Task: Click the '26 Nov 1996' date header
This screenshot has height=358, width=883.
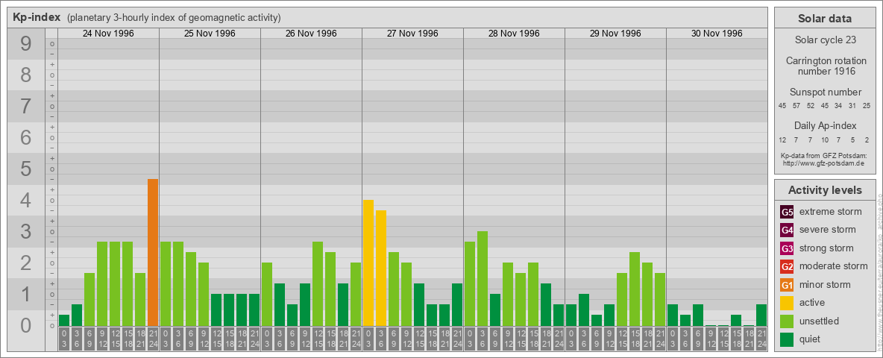Action: pyautogui.click(x=311, y=34)
